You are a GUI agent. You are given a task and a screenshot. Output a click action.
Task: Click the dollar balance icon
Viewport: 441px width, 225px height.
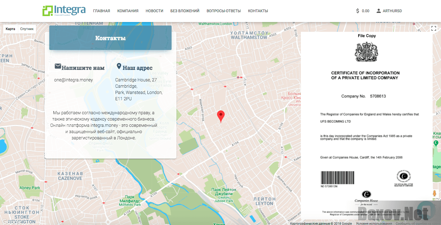tap(357, 11)
